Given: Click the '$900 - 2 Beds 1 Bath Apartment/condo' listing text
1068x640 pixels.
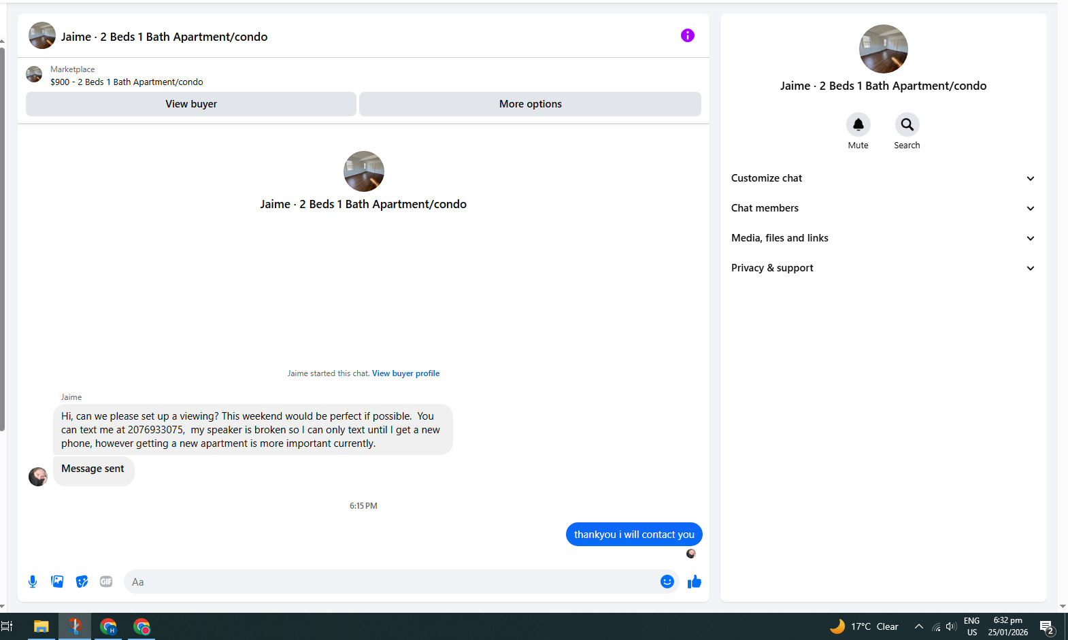Looking at the screenshot, I should pos(127,82).
